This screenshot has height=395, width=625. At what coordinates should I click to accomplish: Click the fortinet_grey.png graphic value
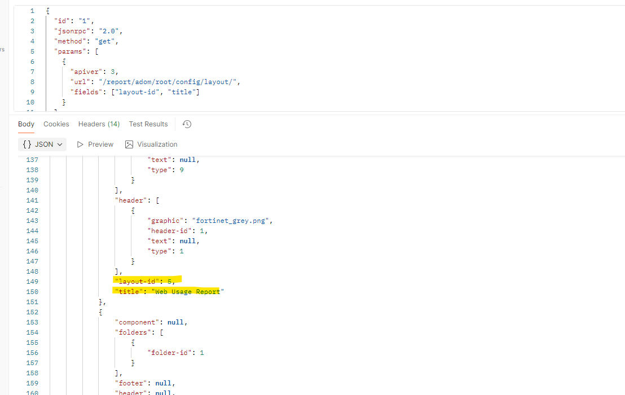point(230,221)
